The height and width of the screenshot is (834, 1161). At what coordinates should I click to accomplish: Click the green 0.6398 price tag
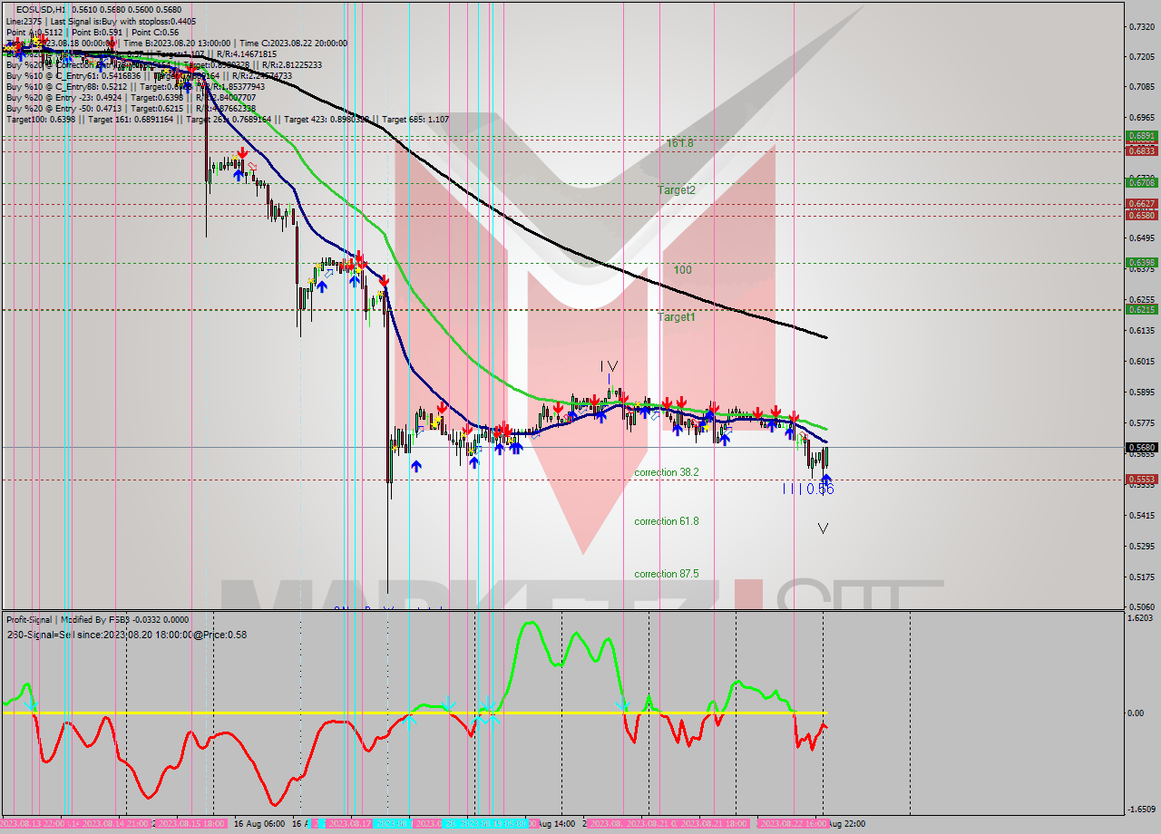coord(1140,263)
